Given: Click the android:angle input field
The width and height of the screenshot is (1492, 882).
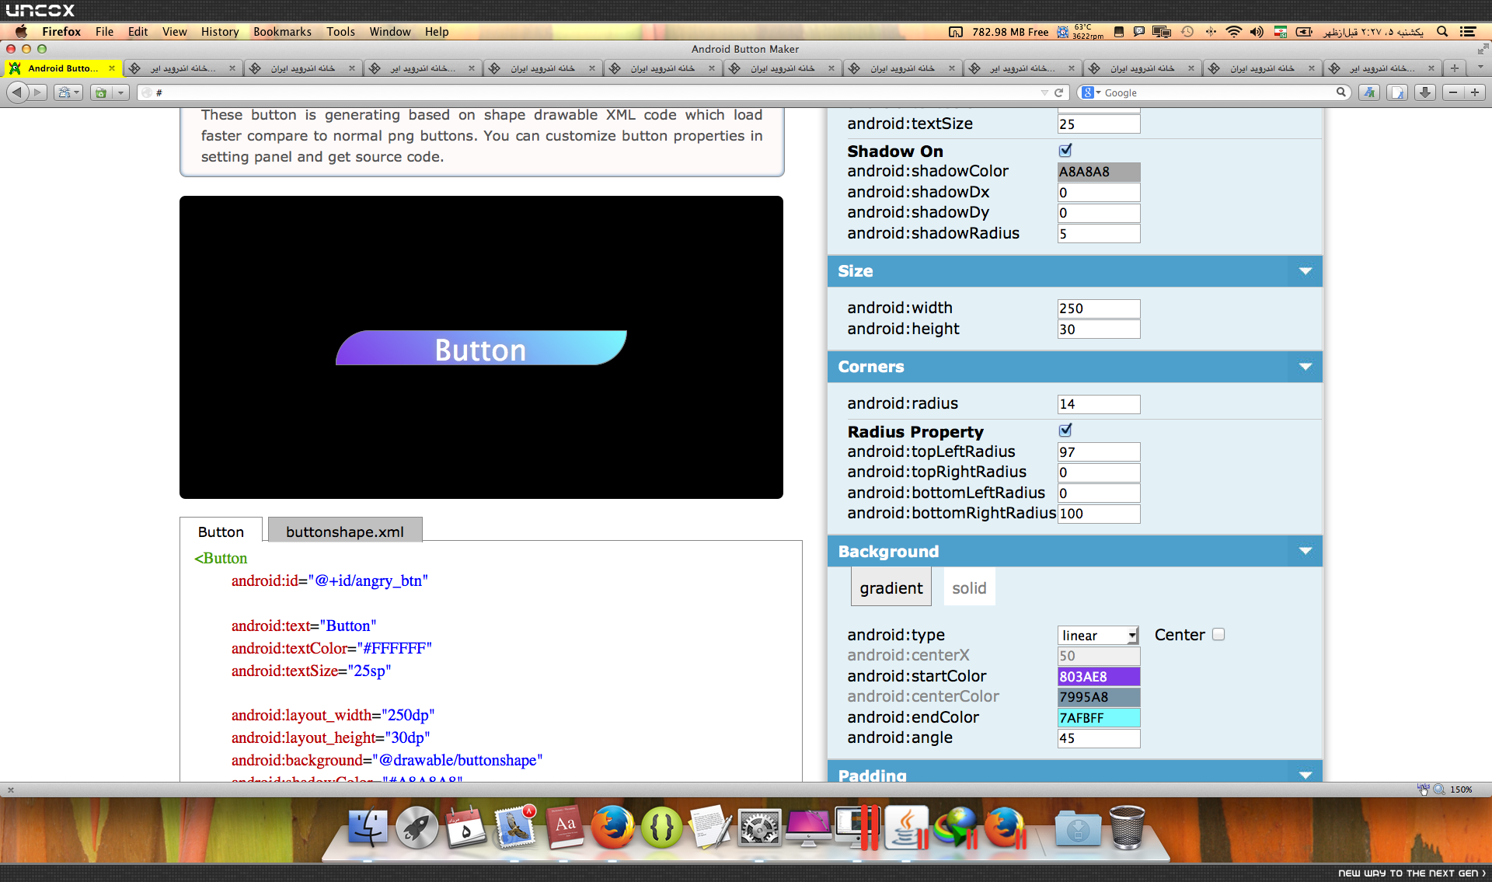Looking at the screenshot, I should (1099, 738).
